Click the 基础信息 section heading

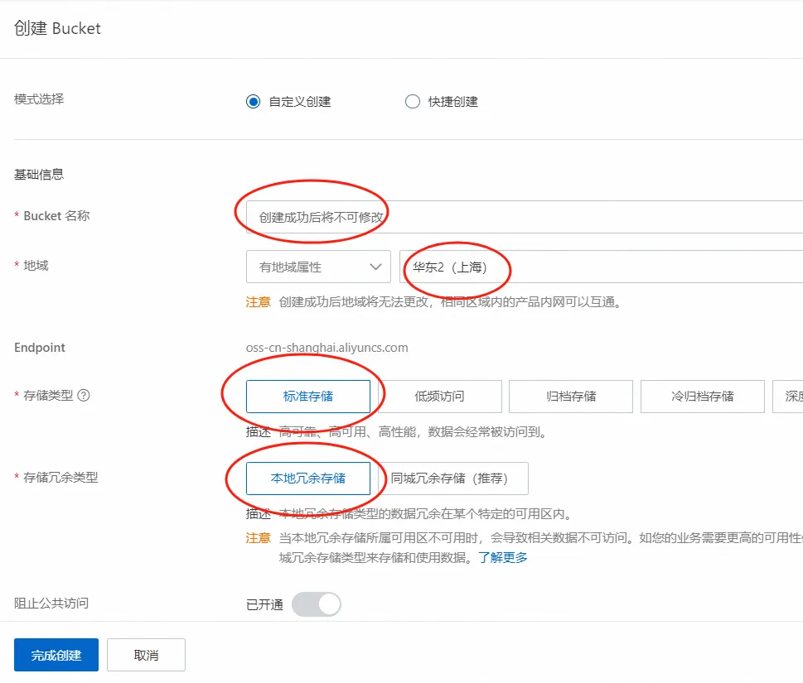pyautogui.click(x=39, y=175)
